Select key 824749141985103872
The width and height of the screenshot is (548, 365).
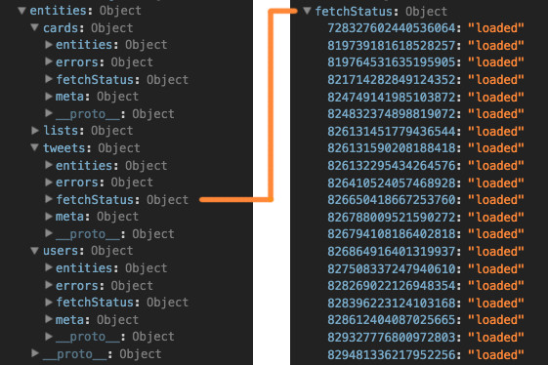[x=392, y=97]
